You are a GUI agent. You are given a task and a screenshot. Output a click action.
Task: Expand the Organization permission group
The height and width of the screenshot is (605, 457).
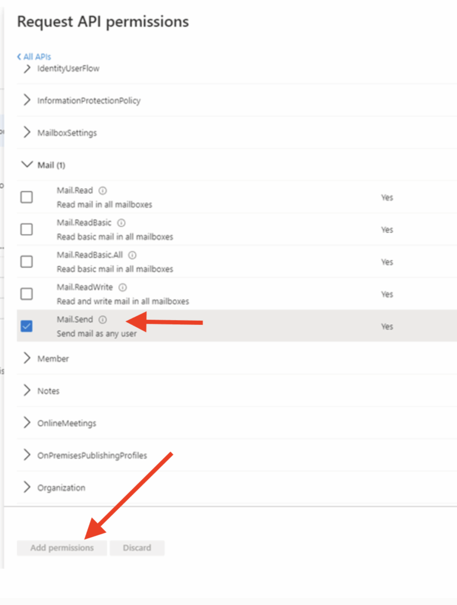(x=27, y=487)
